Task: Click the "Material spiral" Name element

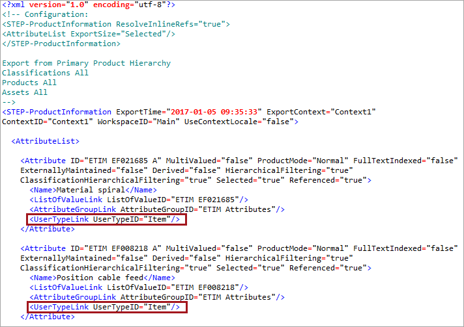Action: [93, 190]
